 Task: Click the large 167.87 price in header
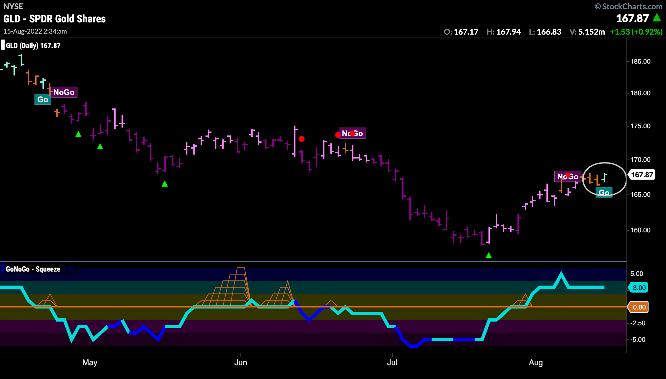[x=632, y=18]
